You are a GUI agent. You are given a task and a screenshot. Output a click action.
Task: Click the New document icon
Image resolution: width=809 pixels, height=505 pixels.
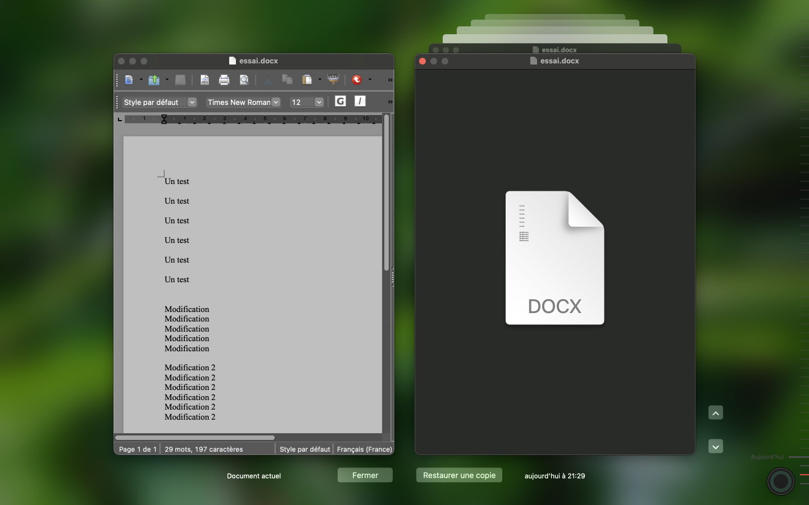tap(129, 80)
